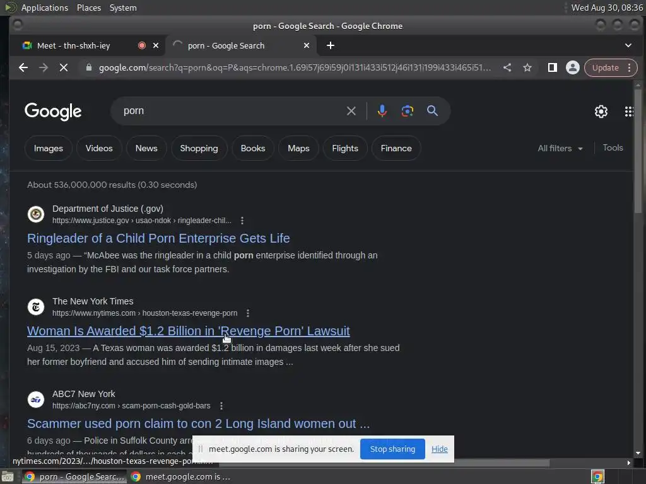Open the Applications menu

pos(45,8)
